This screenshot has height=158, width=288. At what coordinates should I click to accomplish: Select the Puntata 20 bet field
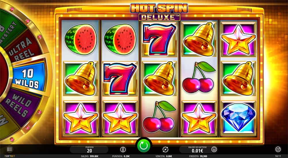coord(89,149)
